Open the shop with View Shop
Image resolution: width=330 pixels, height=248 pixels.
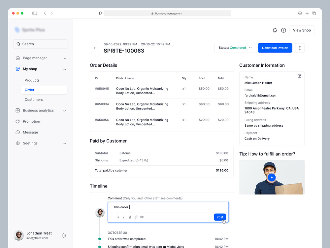click(x=302, y=30)
